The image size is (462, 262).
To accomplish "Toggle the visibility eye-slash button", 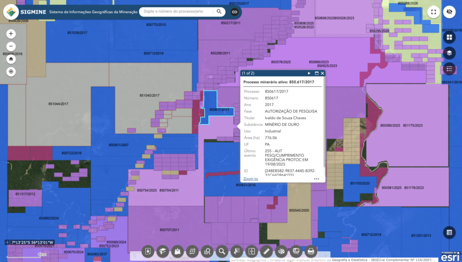I will [x=449, y=12].
